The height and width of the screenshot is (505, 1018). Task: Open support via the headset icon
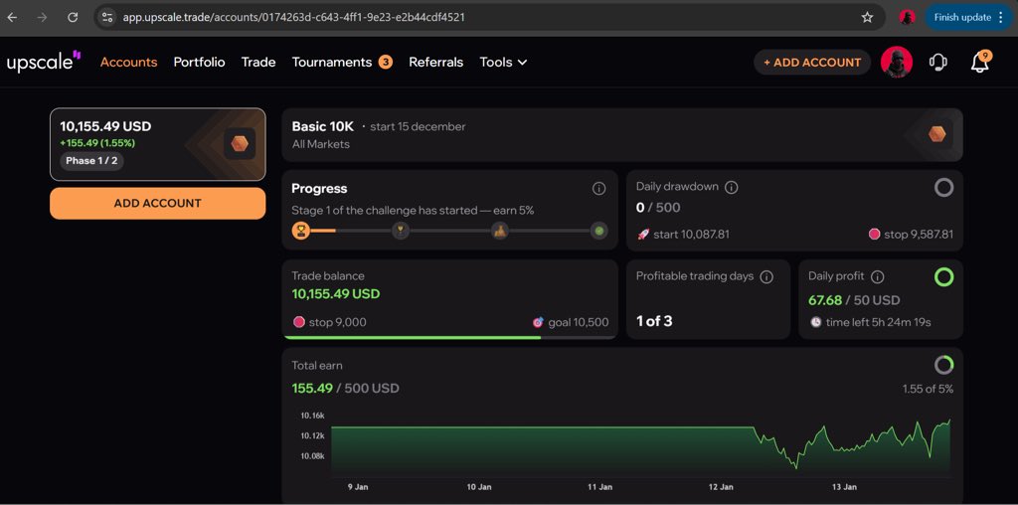(938, 63)
